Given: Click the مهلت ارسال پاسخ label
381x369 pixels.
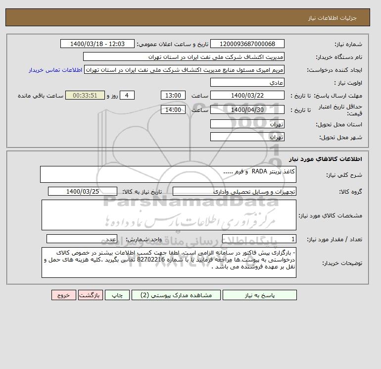Looking at the screenshot, I should click(x=338, y=96).
